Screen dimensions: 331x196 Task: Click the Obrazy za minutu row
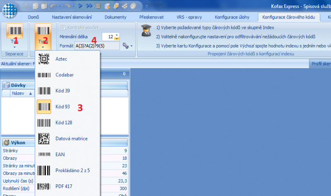pyautogui.click(x=65, y=173)
